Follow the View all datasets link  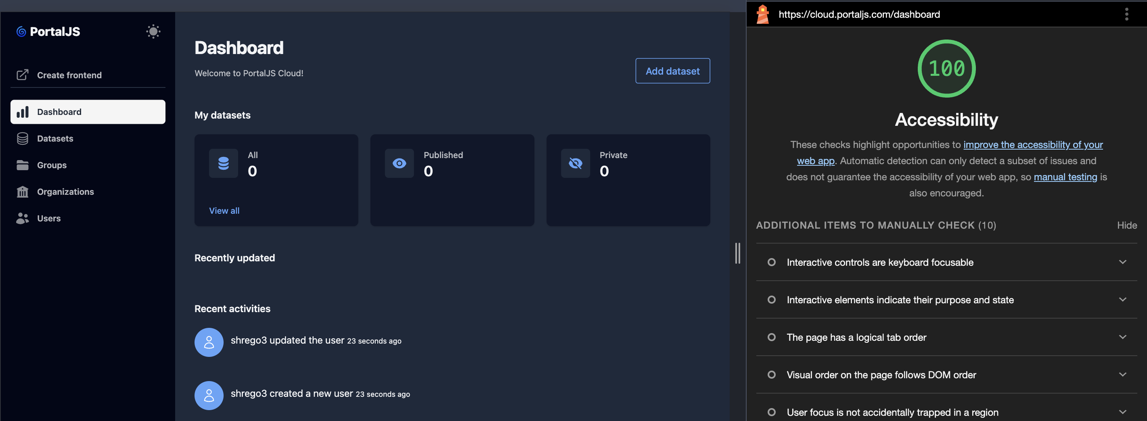(224, 210)
